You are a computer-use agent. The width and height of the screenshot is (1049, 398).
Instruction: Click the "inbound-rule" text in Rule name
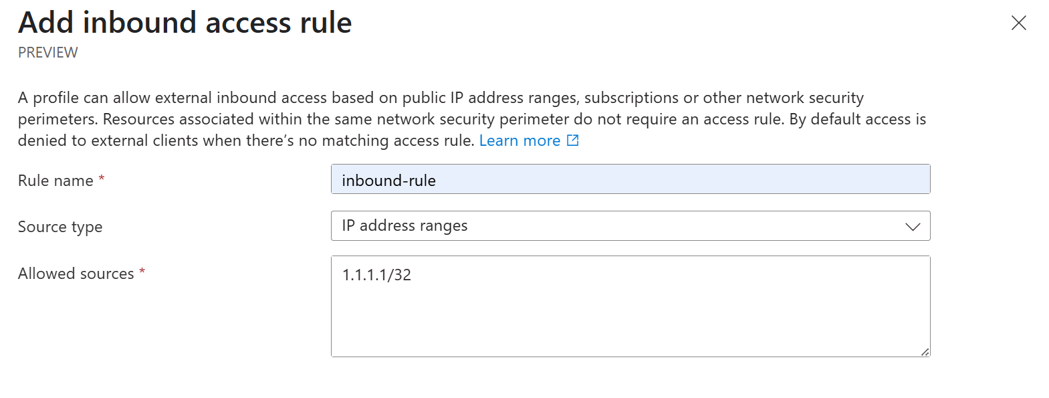pos(388,181)
